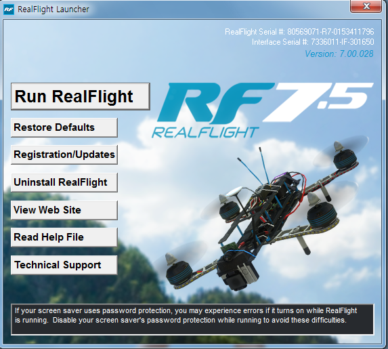Click the Version 7.00.028 label
Screen dimensions: 388x349
click(339, 54)
